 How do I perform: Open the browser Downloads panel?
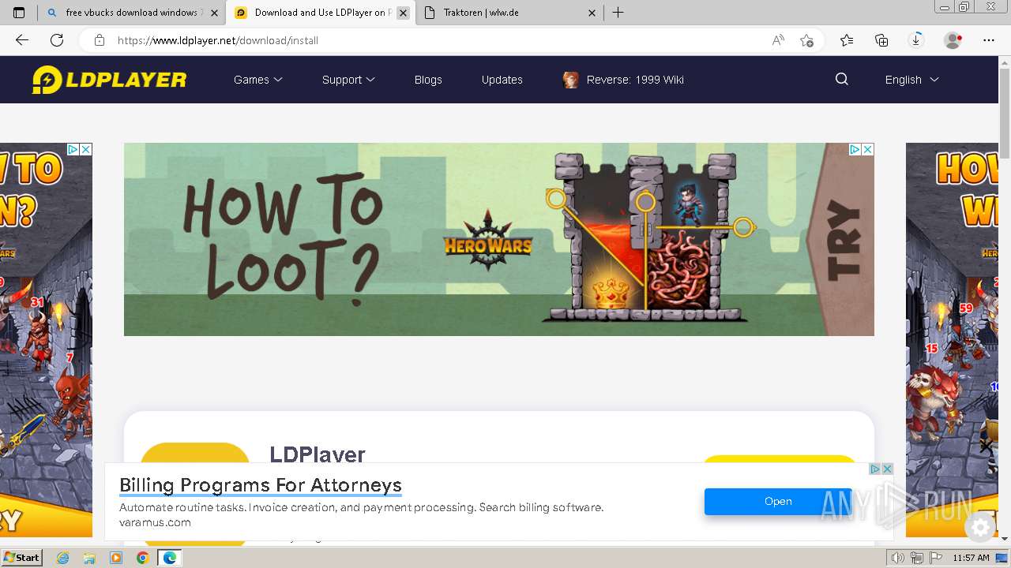pos(916,40)
